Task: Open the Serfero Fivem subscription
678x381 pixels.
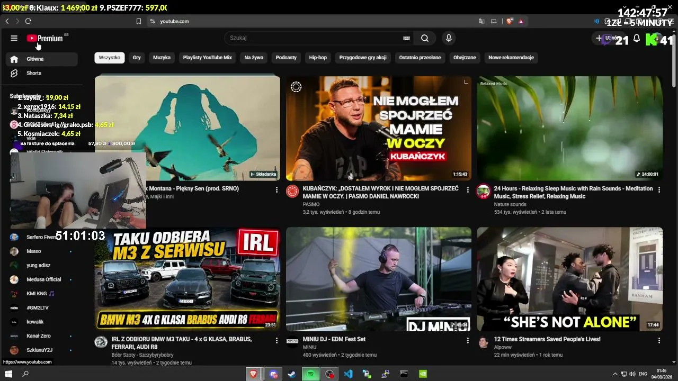Action: pos(42,237)
